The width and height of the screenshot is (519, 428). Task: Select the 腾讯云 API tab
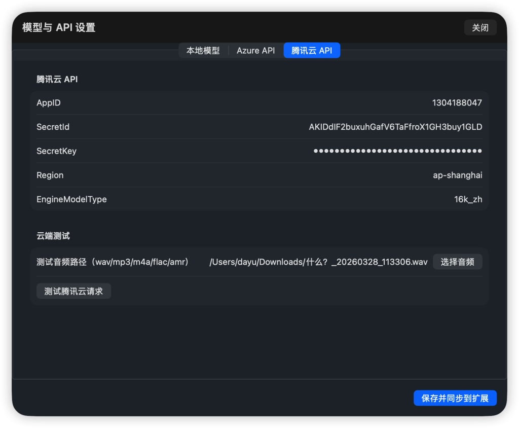click(312, 51)
